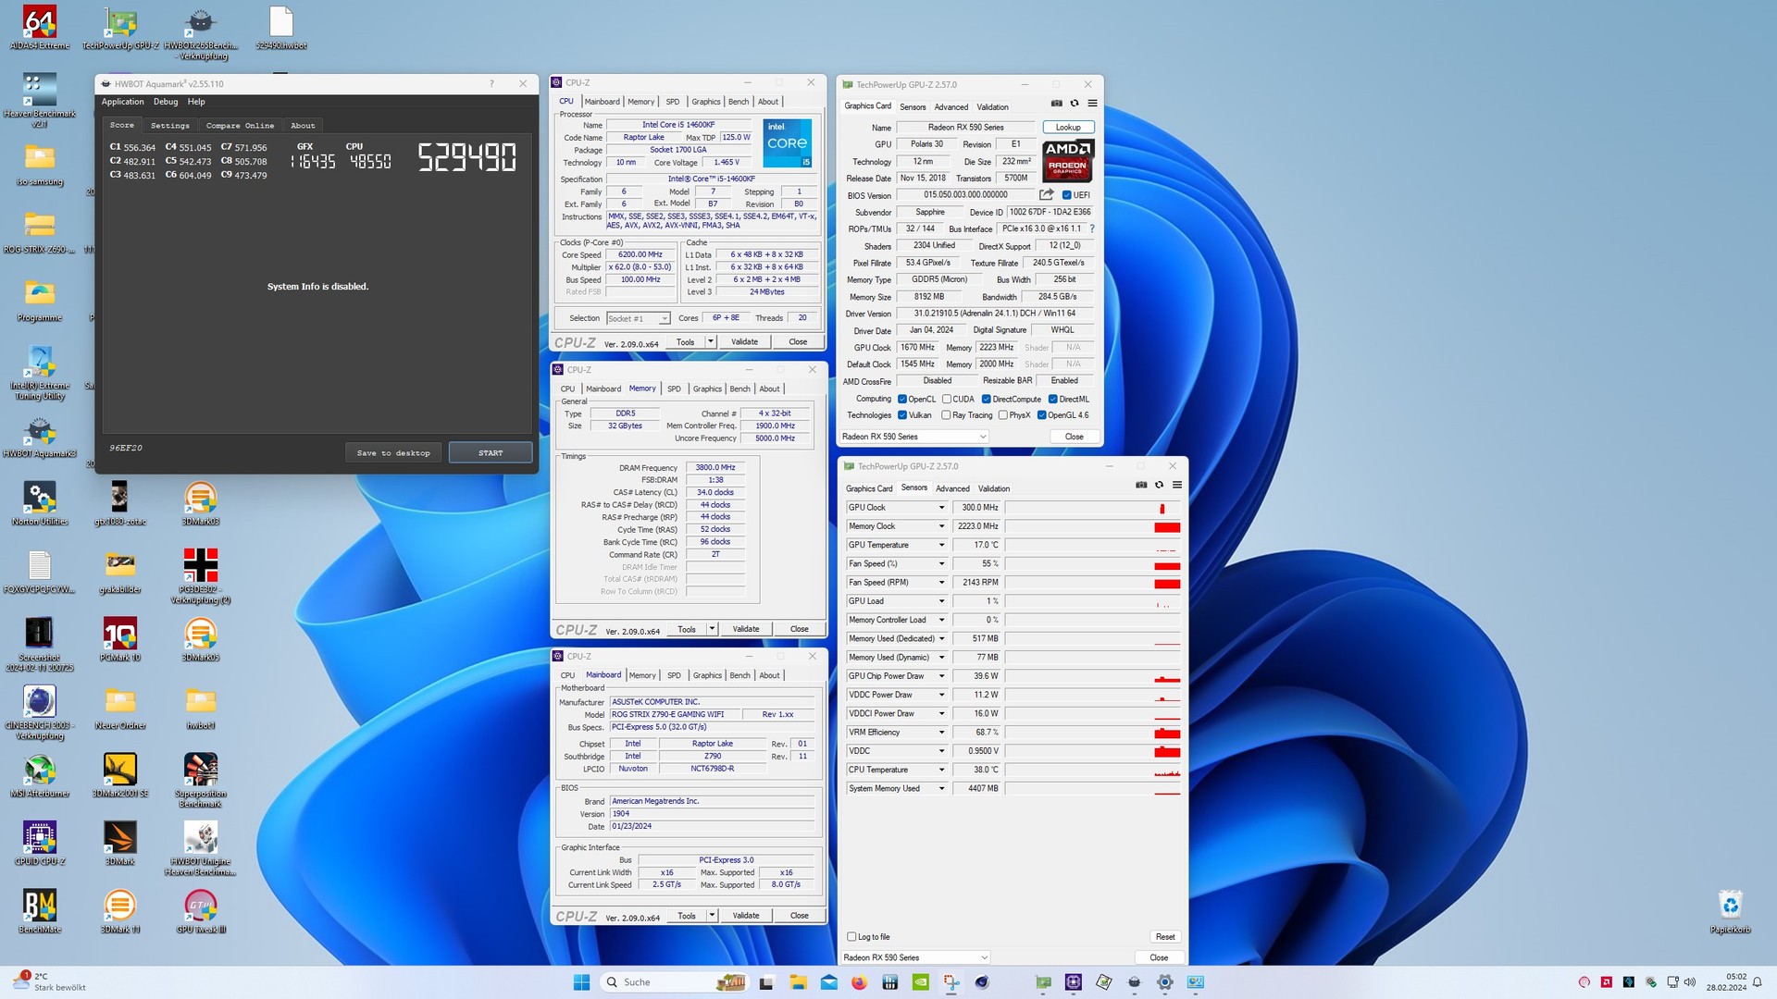
Task: Open PCMark 10 desktop icon
Action: [120, 640]
